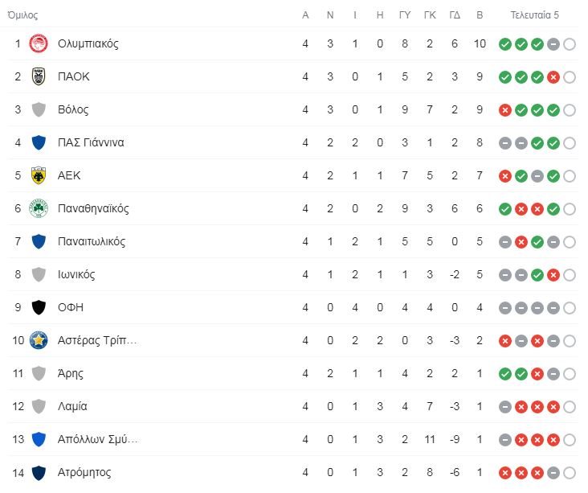This screenshot has width=588, height=493.
Task: Click the Olympiacos red club crest
Action: pos(39,44)
